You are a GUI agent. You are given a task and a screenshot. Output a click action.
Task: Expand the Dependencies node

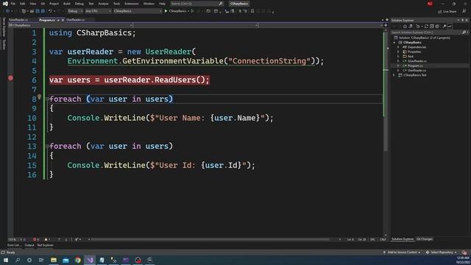point(399,47)
